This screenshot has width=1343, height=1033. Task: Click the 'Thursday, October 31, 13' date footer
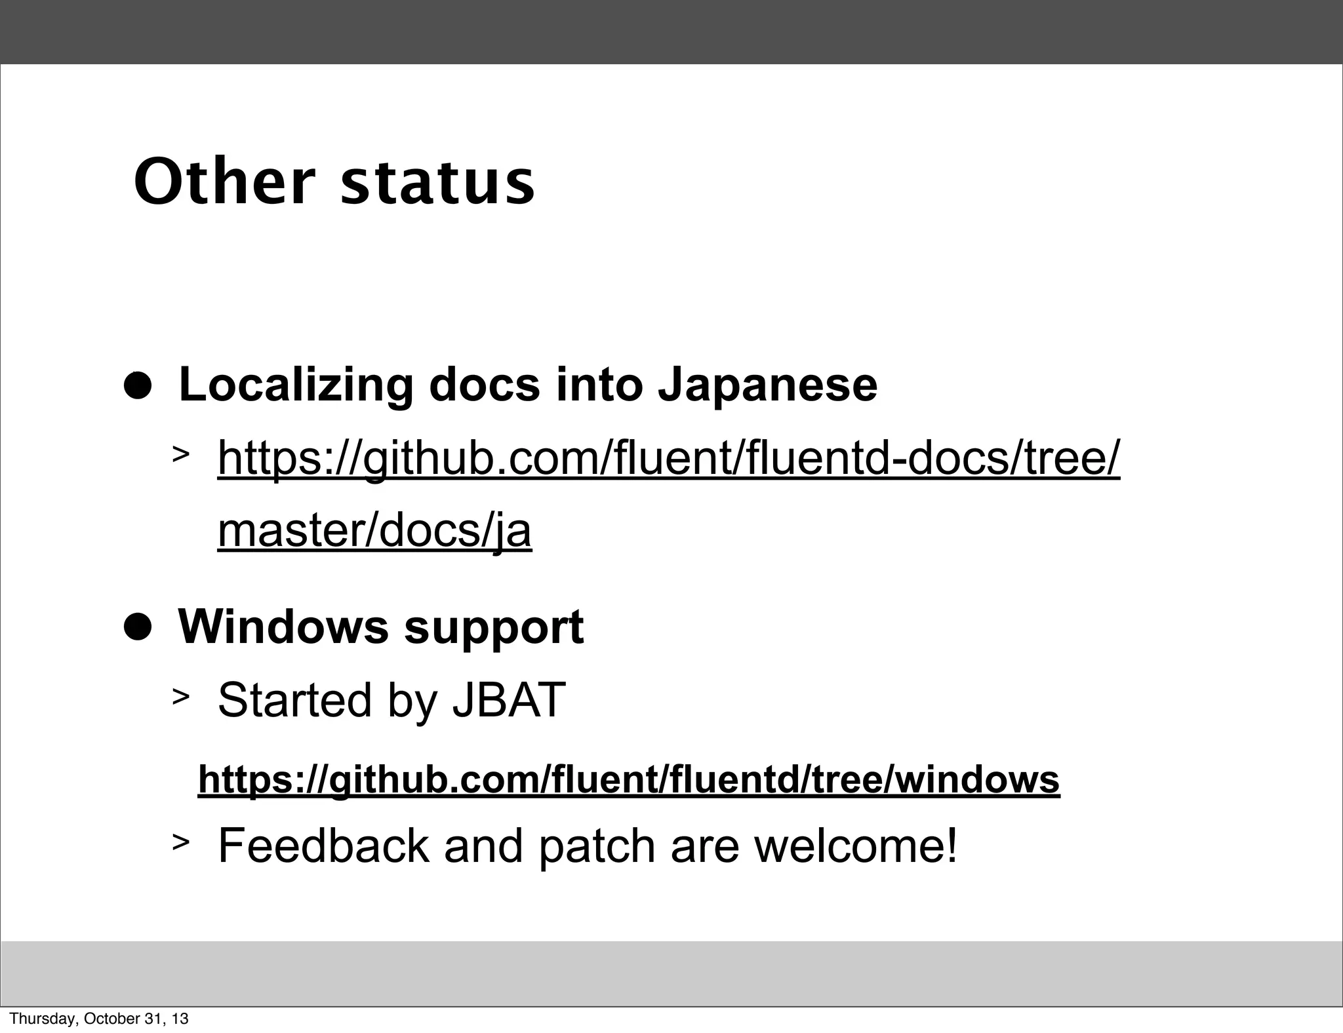[100, 1019]
